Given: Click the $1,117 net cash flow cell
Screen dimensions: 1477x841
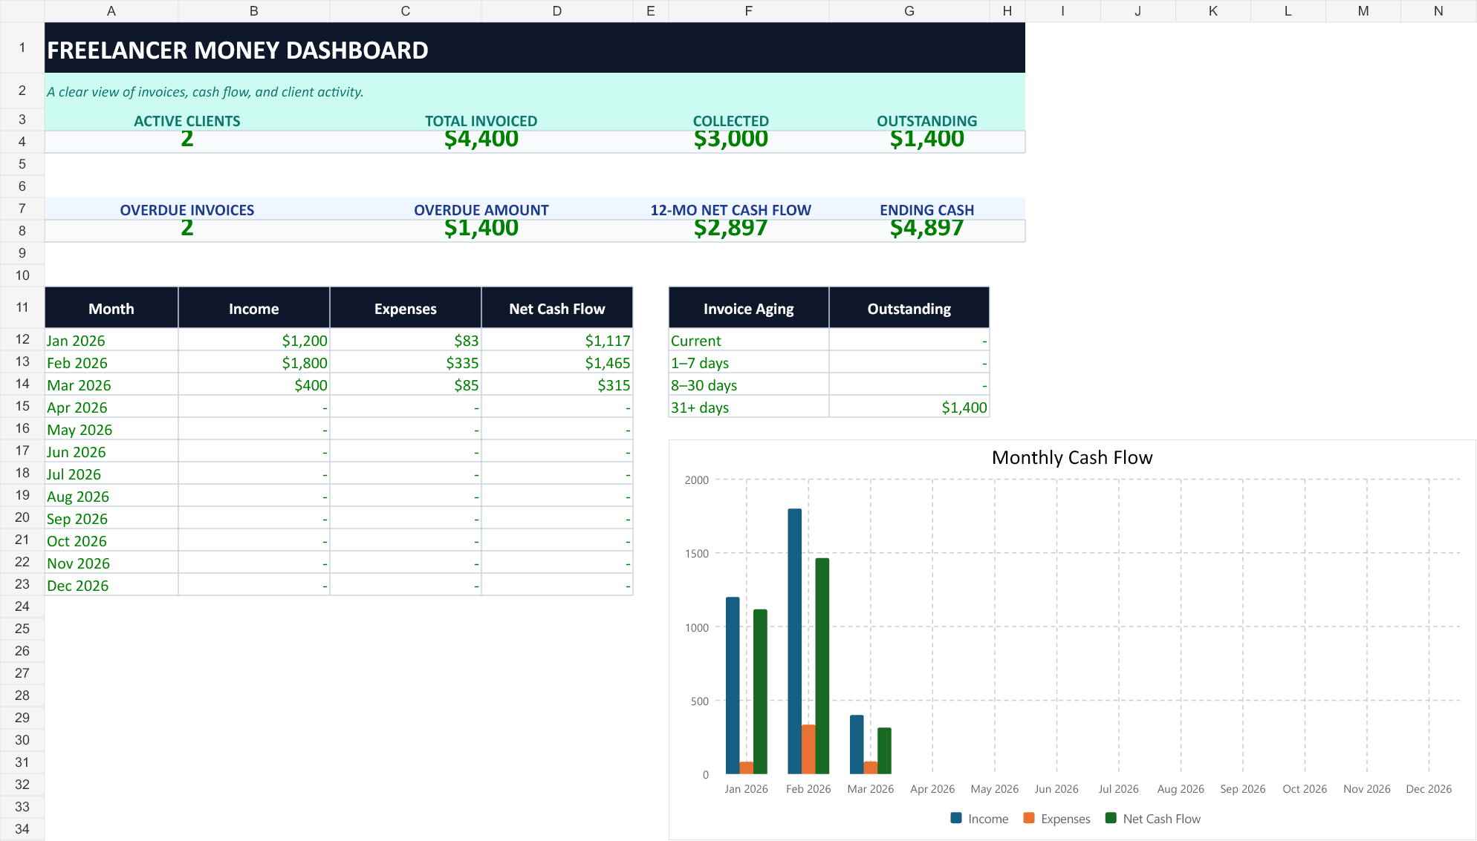Looking at the screenshot, I should coord(557,340).
